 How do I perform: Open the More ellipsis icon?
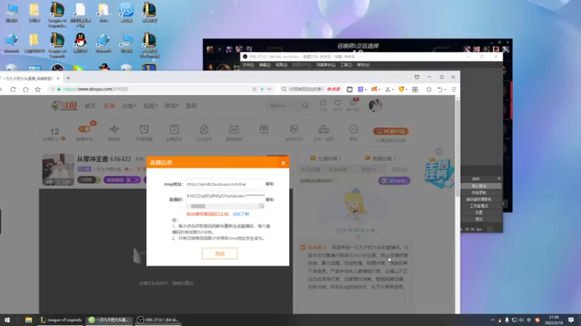(x=354, y=130)
